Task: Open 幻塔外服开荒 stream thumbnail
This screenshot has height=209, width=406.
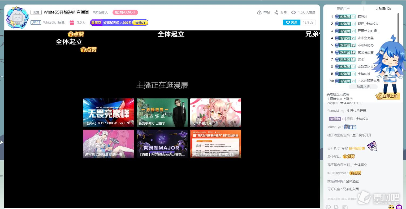Action: tap(216, 113)
